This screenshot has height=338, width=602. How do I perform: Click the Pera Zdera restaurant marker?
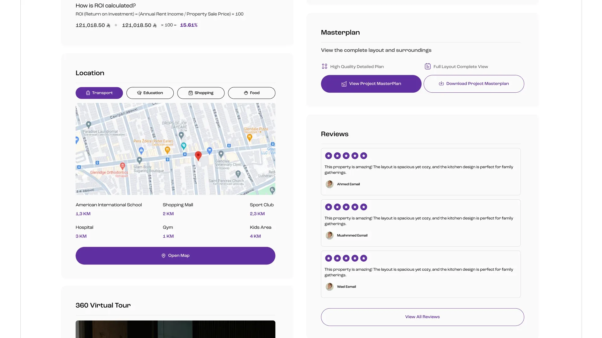(x=167, y=150)
